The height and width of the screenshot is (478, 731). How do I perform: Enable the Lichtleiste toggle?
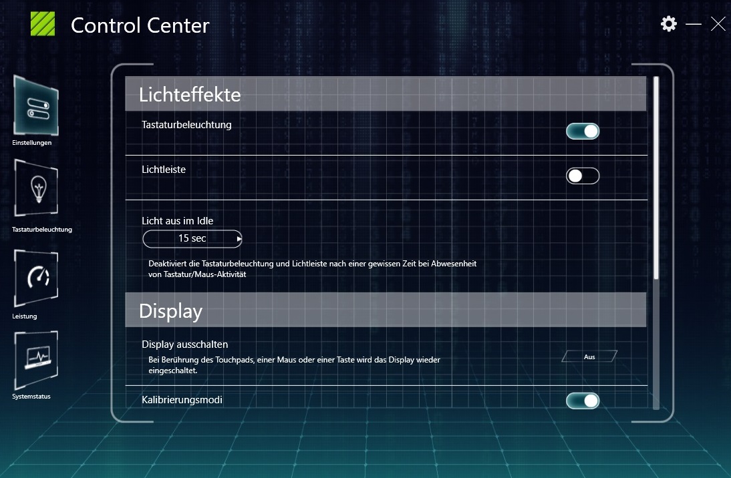click(583, 176)
